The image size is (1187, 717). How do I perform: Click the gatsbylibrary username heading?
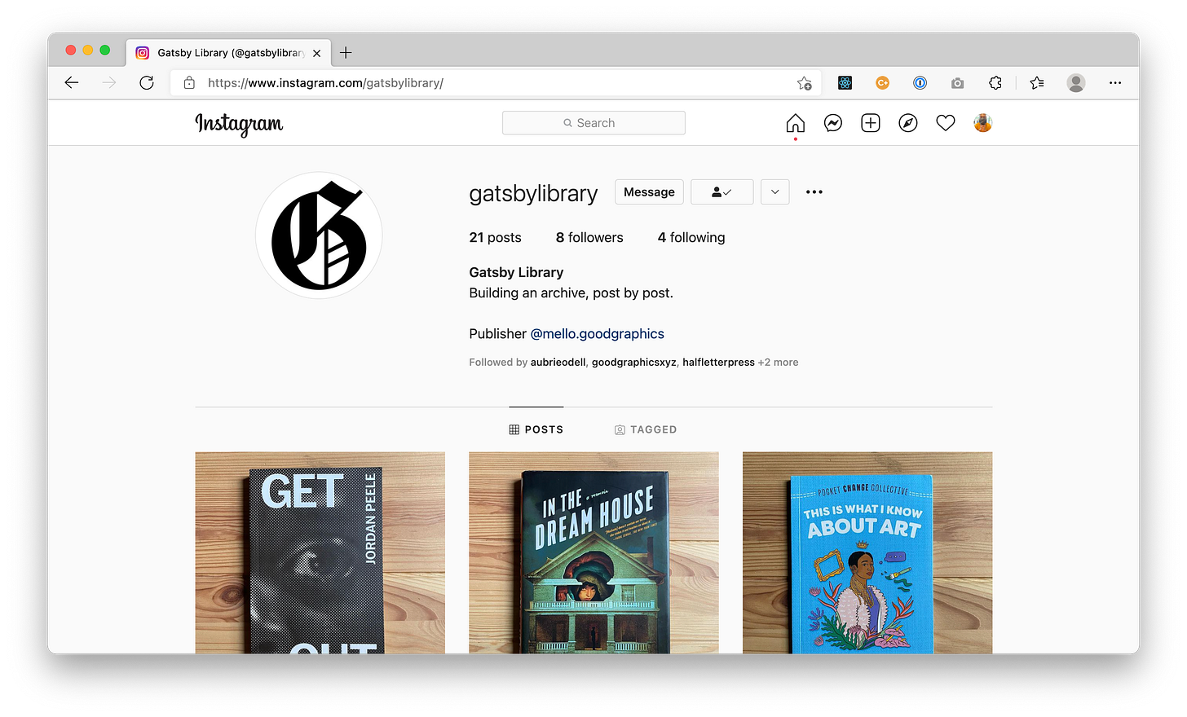coord(533,193)
